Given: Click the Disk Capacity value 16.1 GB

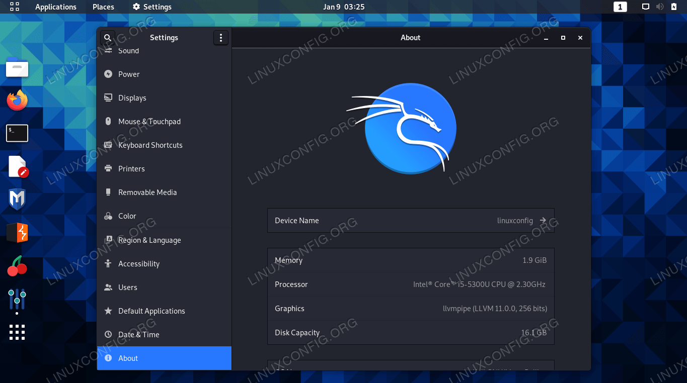Looking at the screenshot, I should [533, 333].
